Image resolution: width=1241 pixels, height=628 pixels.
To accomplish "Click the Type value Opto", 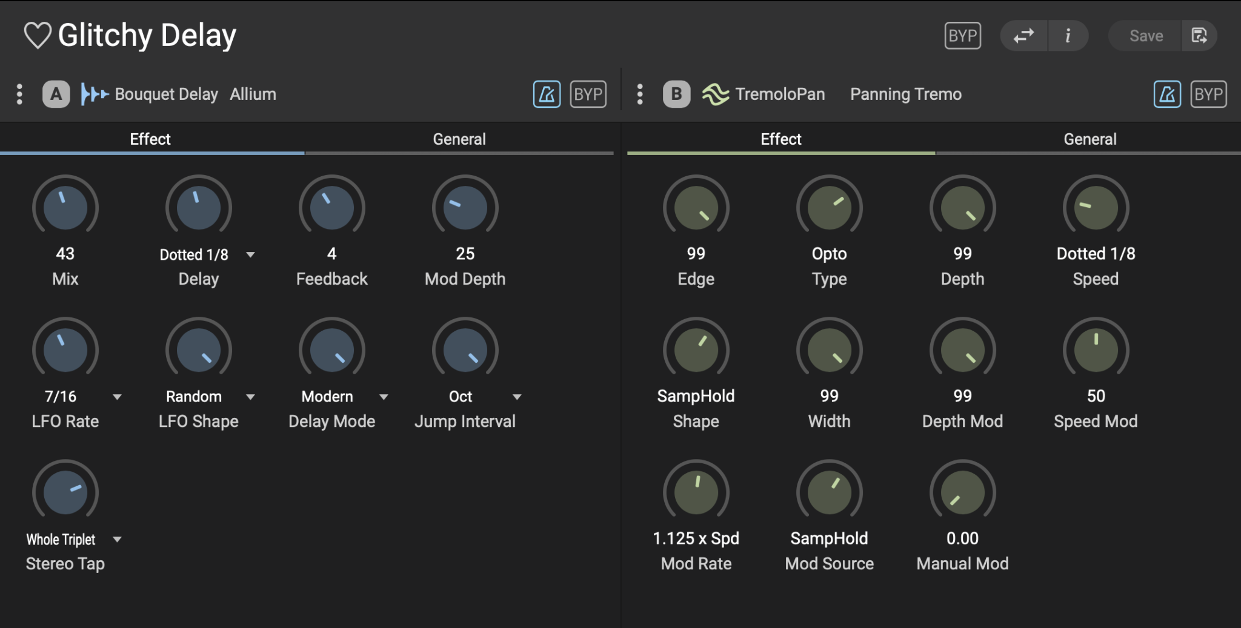I will click(x=830, y=254).
